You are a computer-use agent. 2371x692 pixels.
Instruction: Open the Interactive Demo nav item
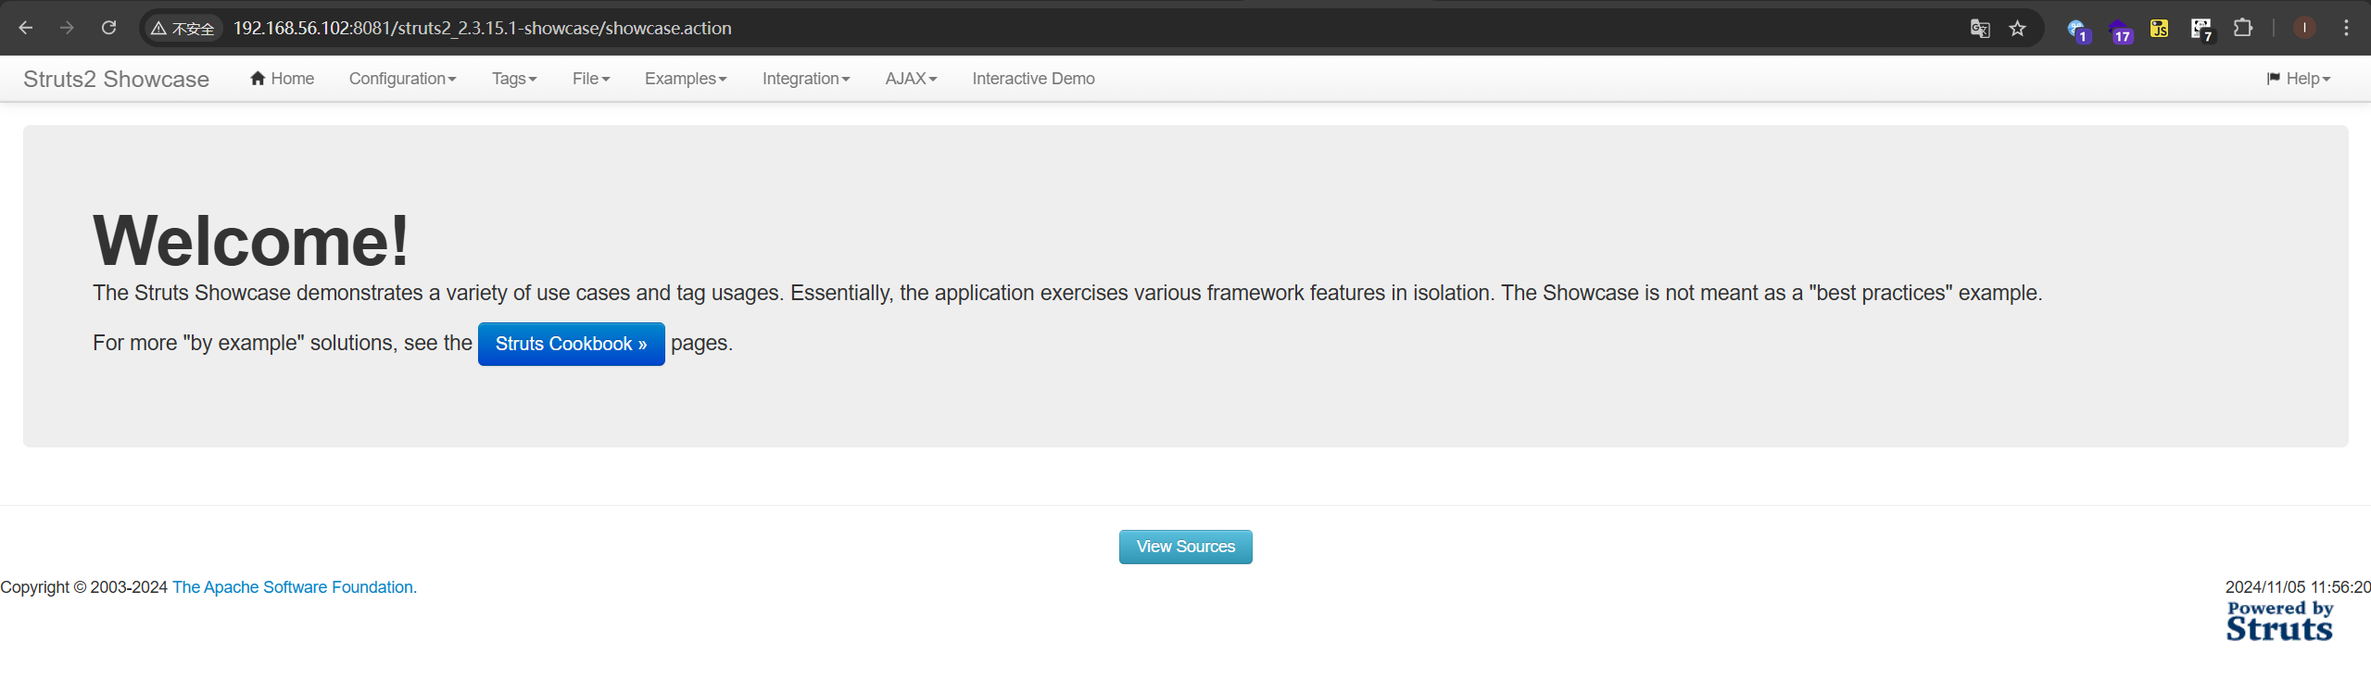pos(1033,79)
